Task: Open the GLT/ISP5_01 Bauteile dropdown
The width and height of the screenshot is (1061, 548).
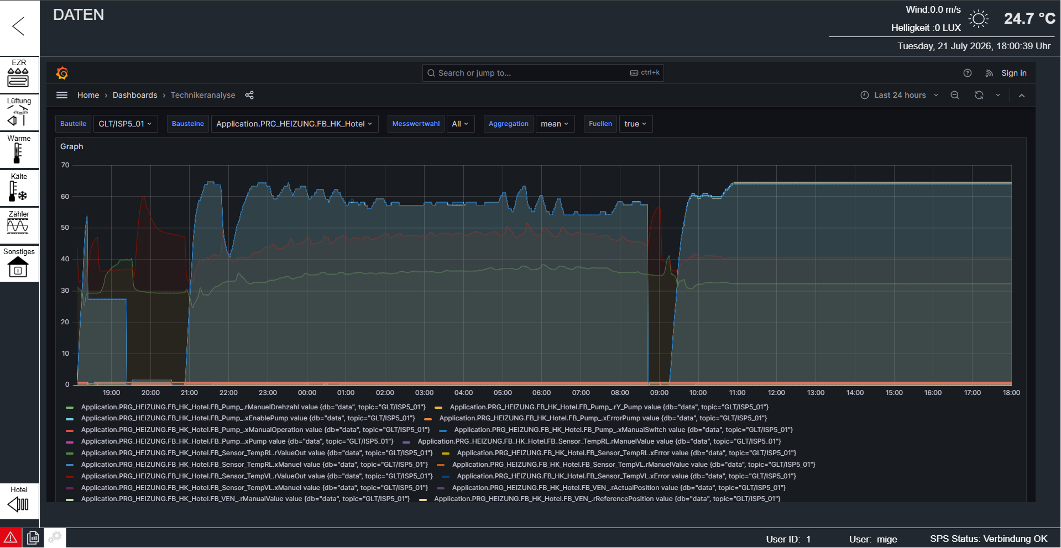Action: pyautogui.click(x=125, y=124)
